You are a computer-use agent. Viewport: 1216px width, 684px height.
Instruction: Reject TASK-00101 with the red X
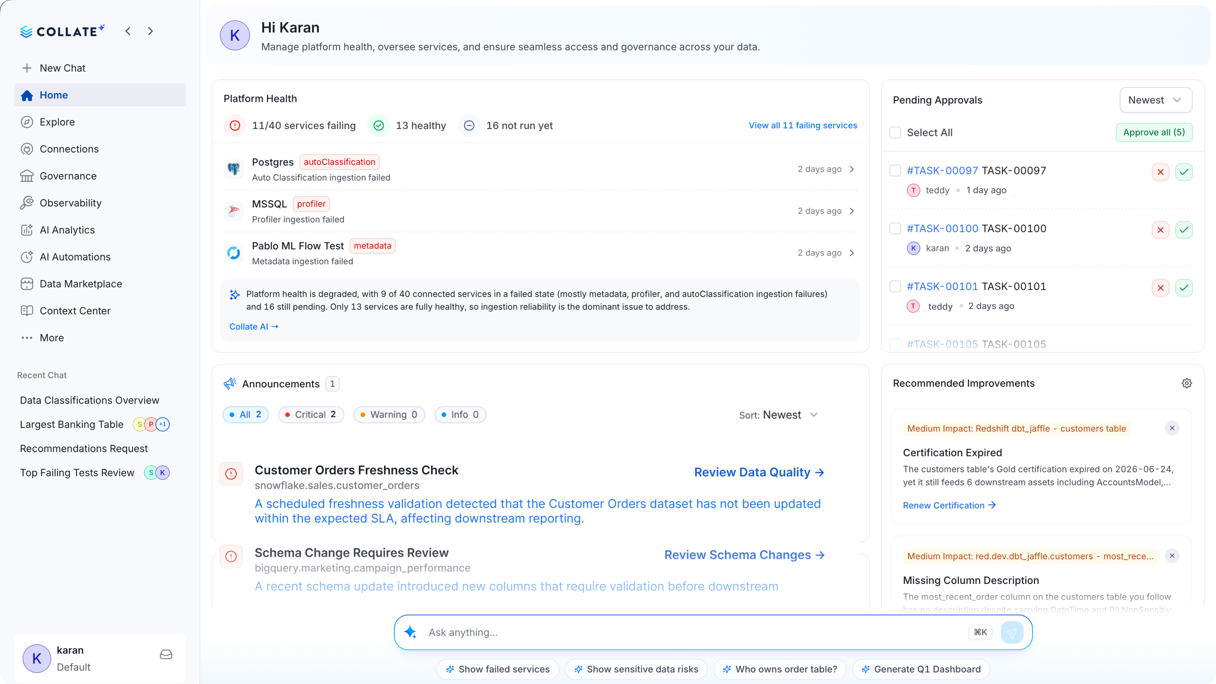(x=1161, y=288)
